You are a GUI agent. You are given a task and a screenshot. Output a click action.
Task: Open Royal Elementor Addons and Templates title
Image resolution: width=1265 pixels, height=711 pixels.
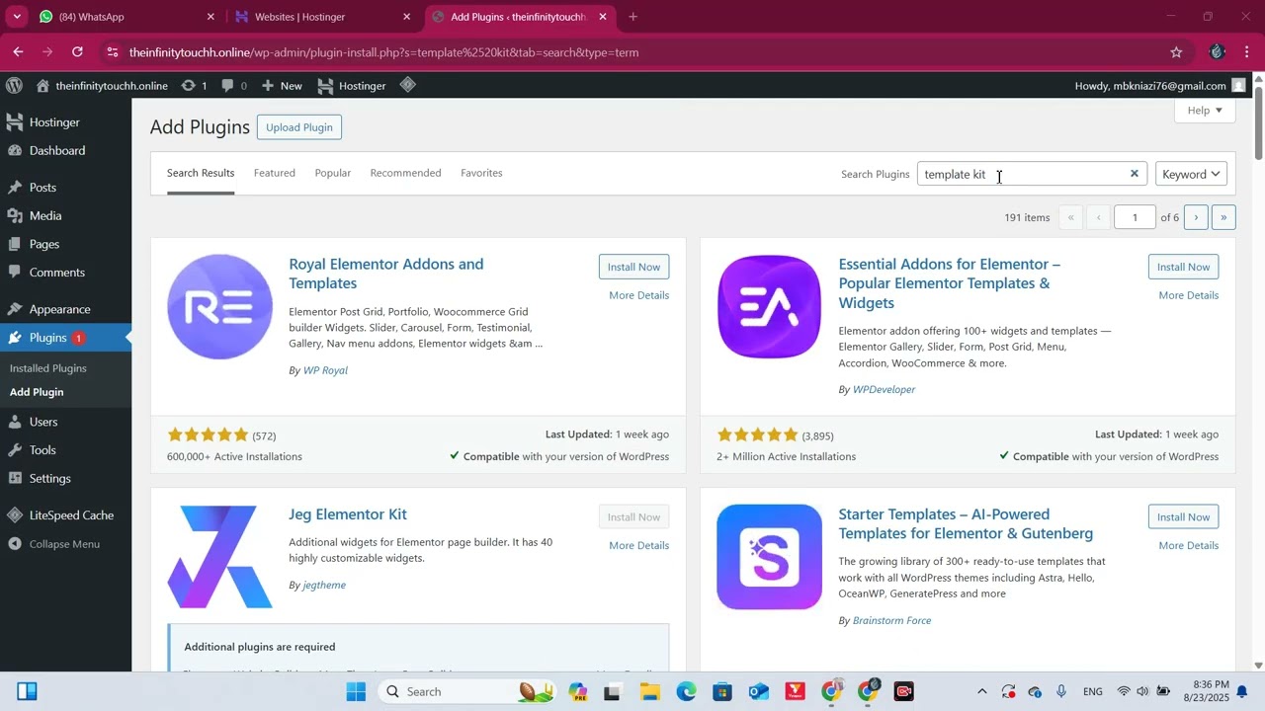[386, 274]
